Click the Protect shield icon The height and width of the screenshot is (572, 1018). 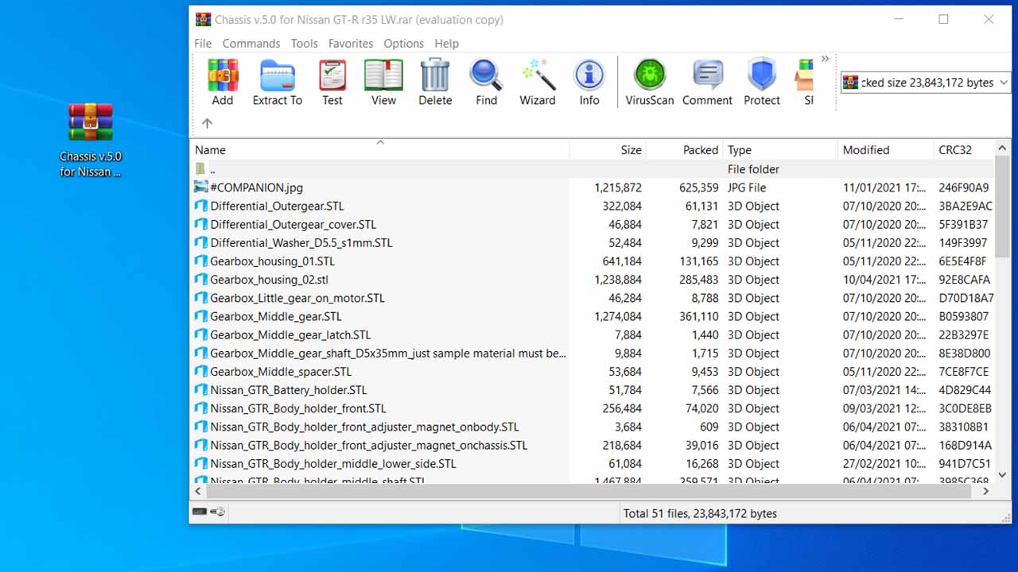pos(762,75)
